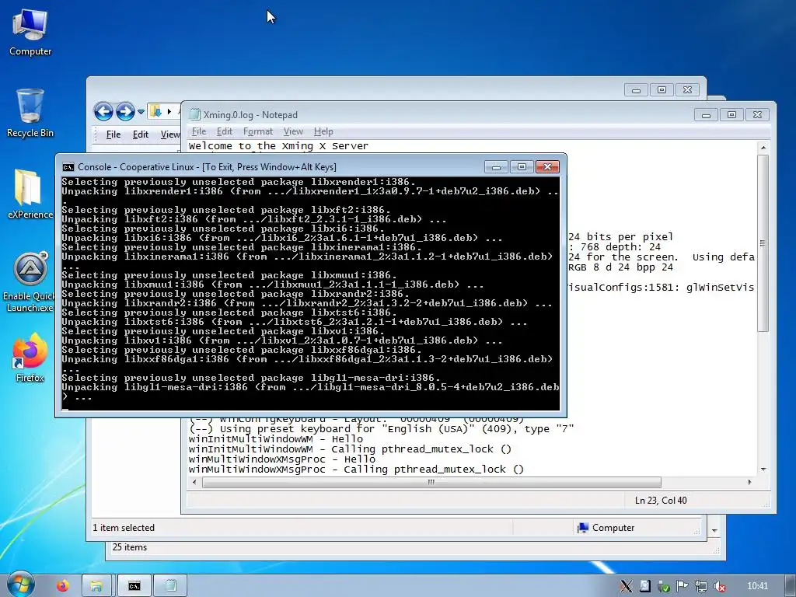The image size is (796, 597).
Task: Click 'winMultiWindowXMsgProc - Hello' log line
Action: tap(281, 459)
